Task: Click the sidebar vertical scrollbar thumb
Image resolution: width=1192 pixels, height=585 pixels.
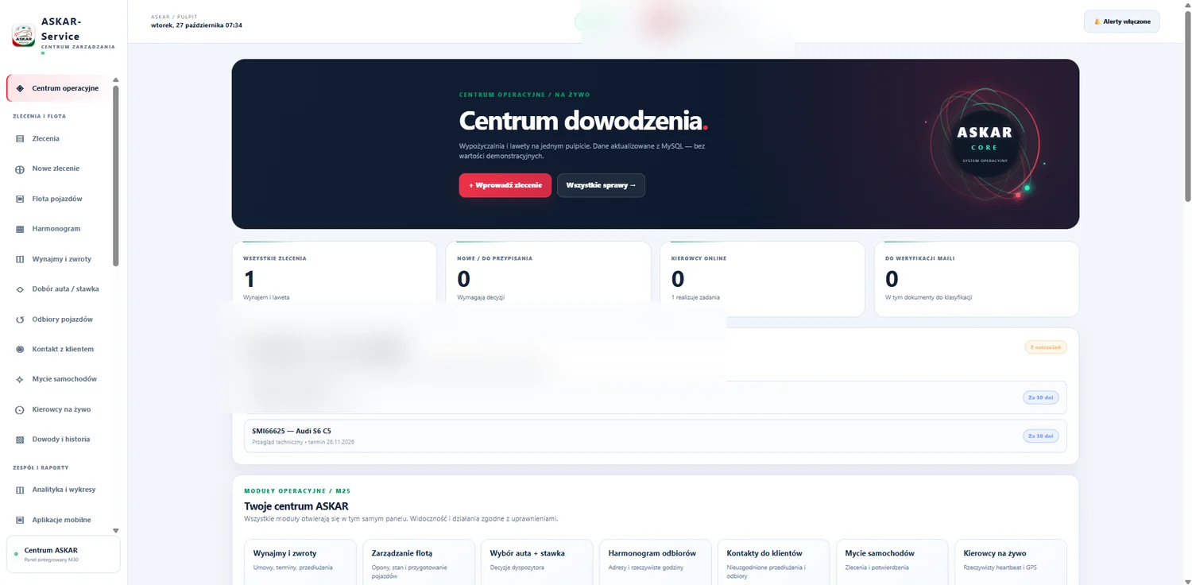Action: [116, 175]
